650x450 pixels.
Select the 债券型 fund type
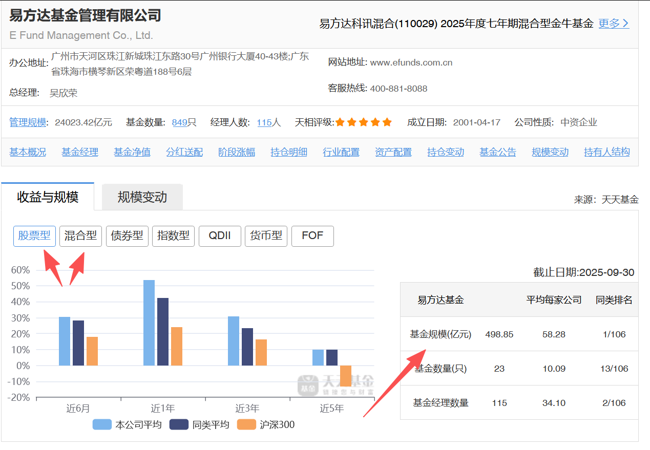click(127, 236)
